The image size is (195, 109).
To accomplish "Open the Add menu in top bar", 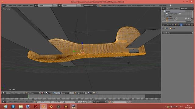I will click(x=15, y=5).
